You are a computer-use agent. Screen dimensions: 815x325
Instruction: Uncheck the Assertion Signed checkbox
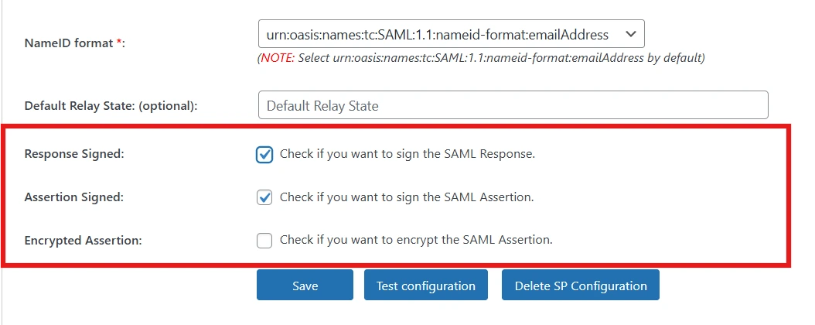(264, 197)
